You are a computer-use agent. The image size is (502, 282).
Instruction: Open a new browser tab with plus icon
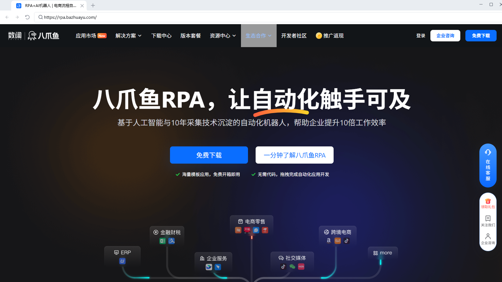(93, 5)
